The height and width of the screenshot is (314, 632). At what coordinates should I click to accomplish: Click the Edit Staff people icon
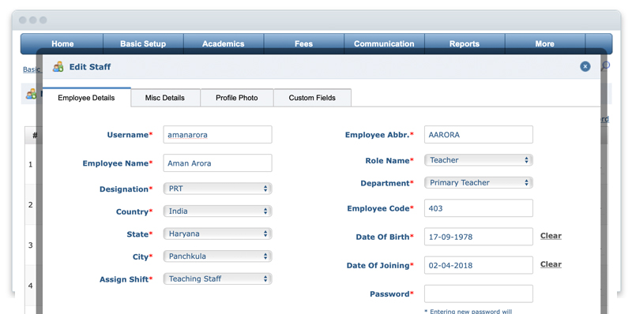[58, 66]
